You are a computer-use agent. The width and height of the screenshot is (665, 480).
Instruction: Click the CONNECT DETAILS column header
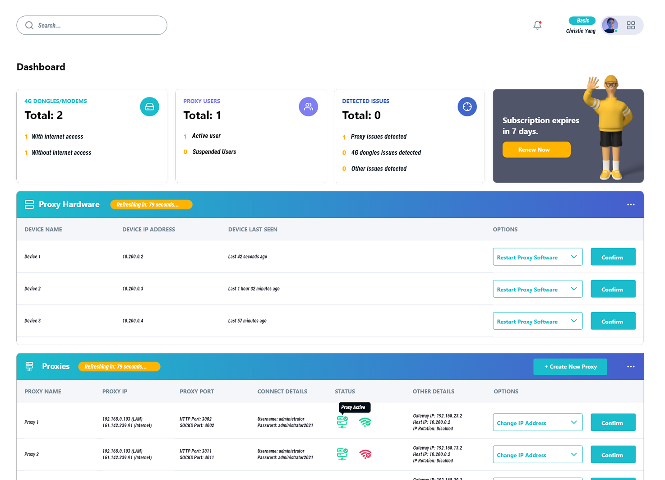[x=282, y=392]
